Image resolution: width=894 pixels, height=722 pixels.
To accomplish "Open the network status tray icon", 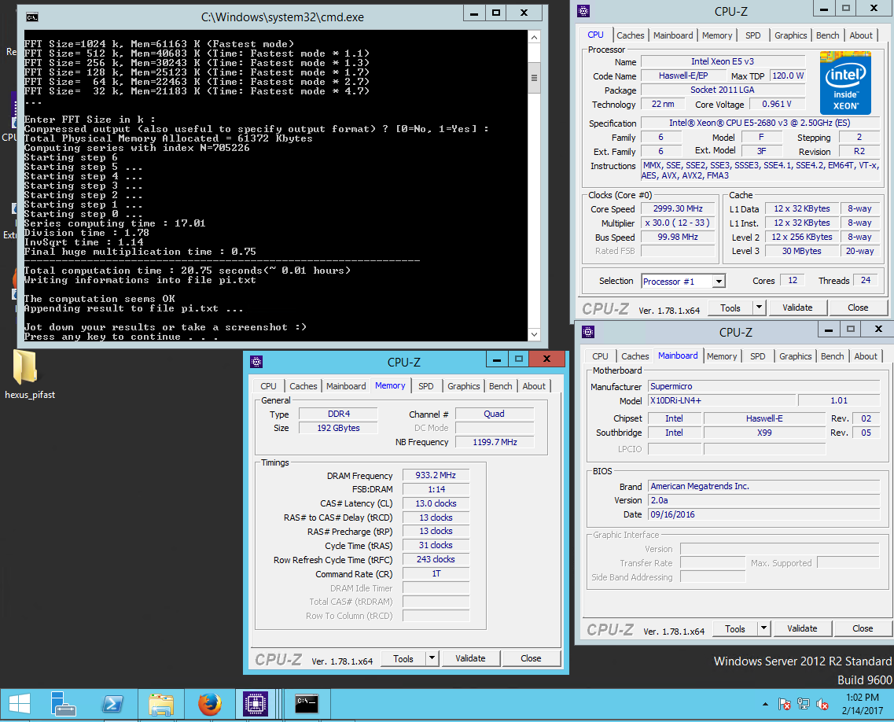I will pyautogui.click(x=804, y=705).
